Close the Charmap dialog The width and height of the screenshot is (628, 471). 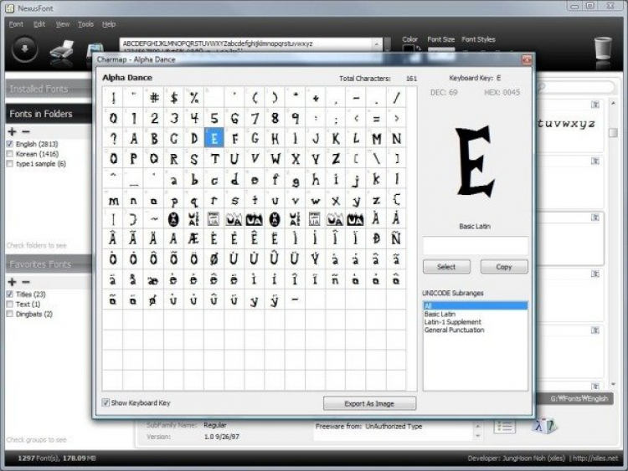[x=527, y=60]
